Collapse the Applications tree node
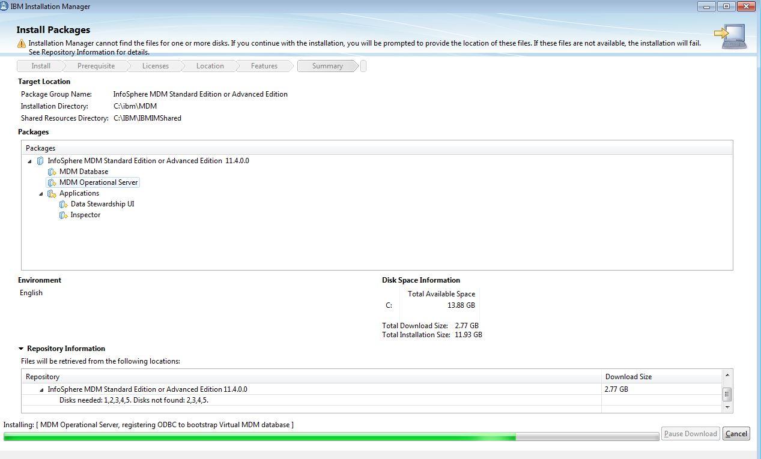This screenshot has width=761, height=459. click(41, 193)
